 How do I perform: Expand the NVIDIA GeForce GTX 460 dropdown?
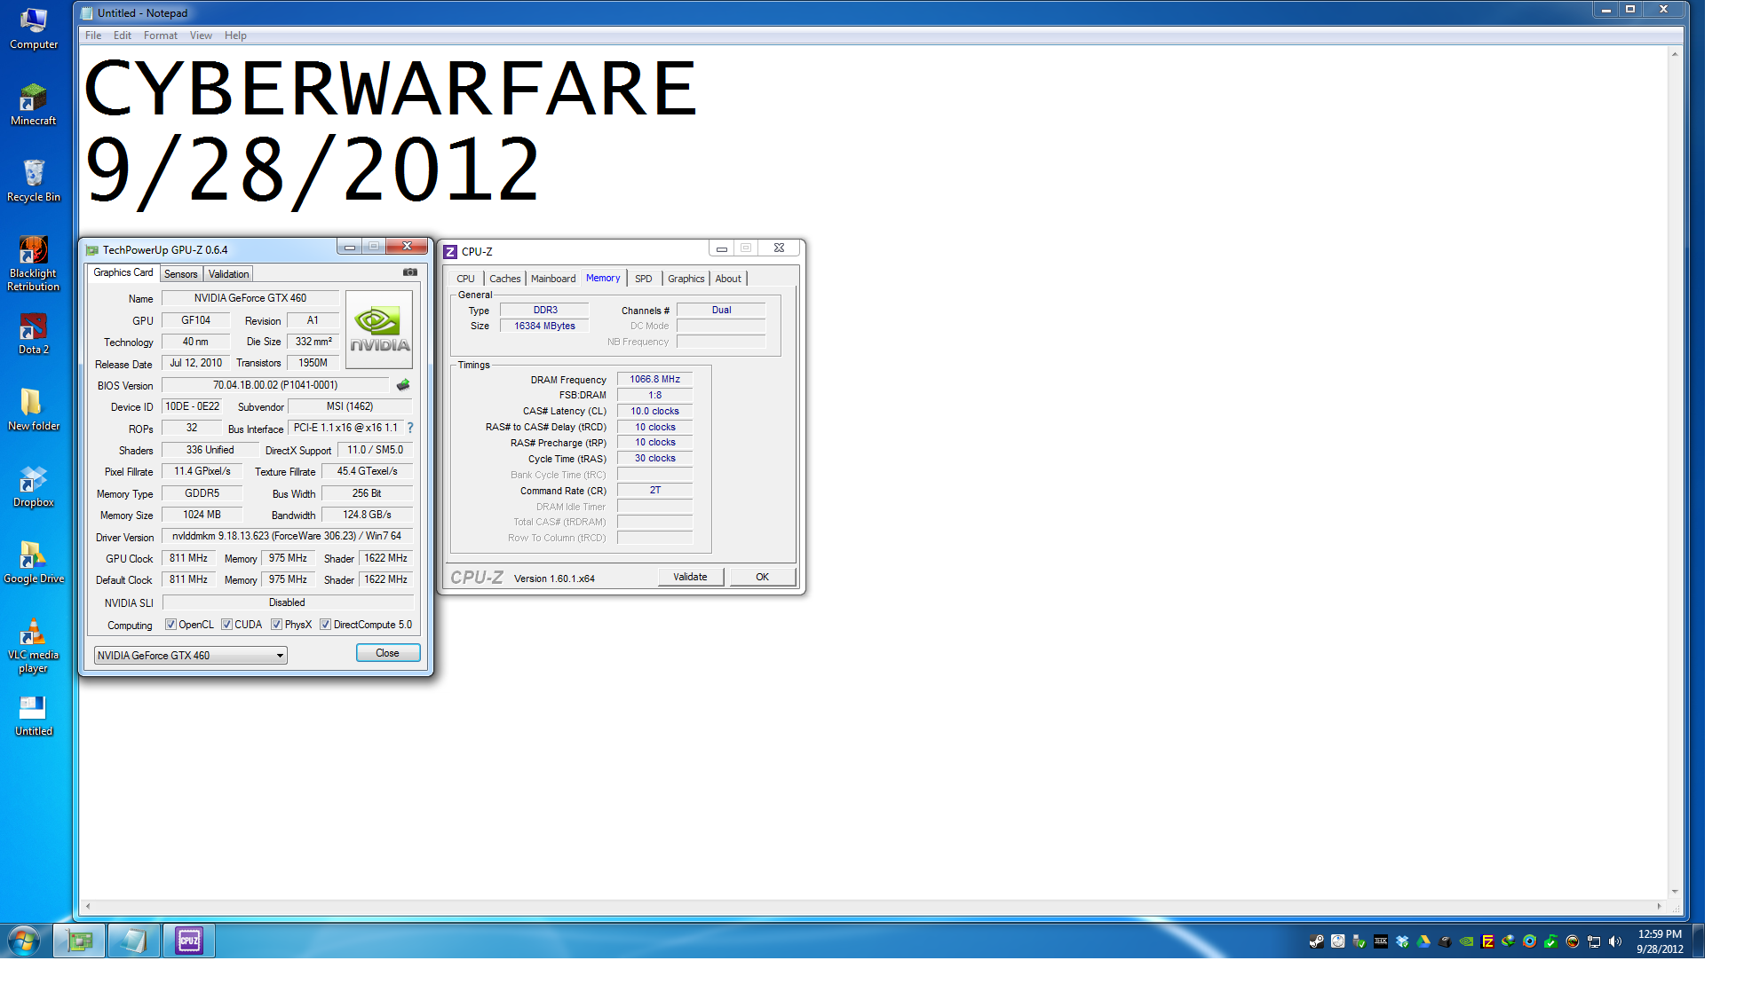point(280,656)
